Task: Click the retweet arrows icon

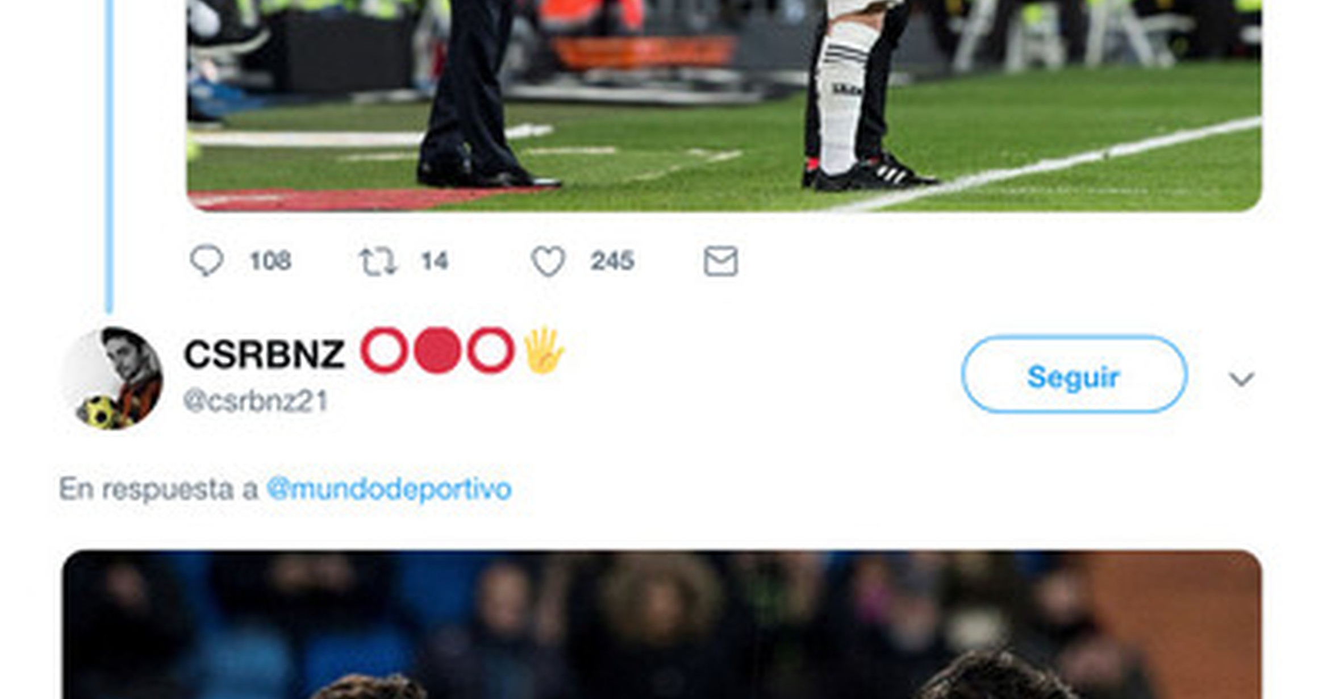Action: (378, 261)
